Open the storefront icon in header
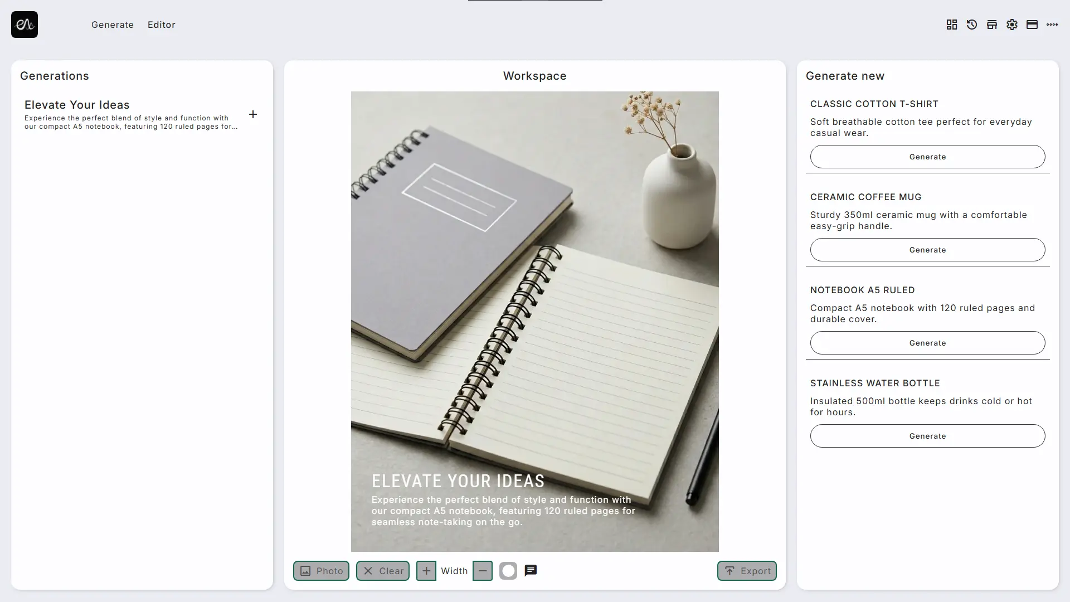The image size is (1070, 602). [992, 25]
